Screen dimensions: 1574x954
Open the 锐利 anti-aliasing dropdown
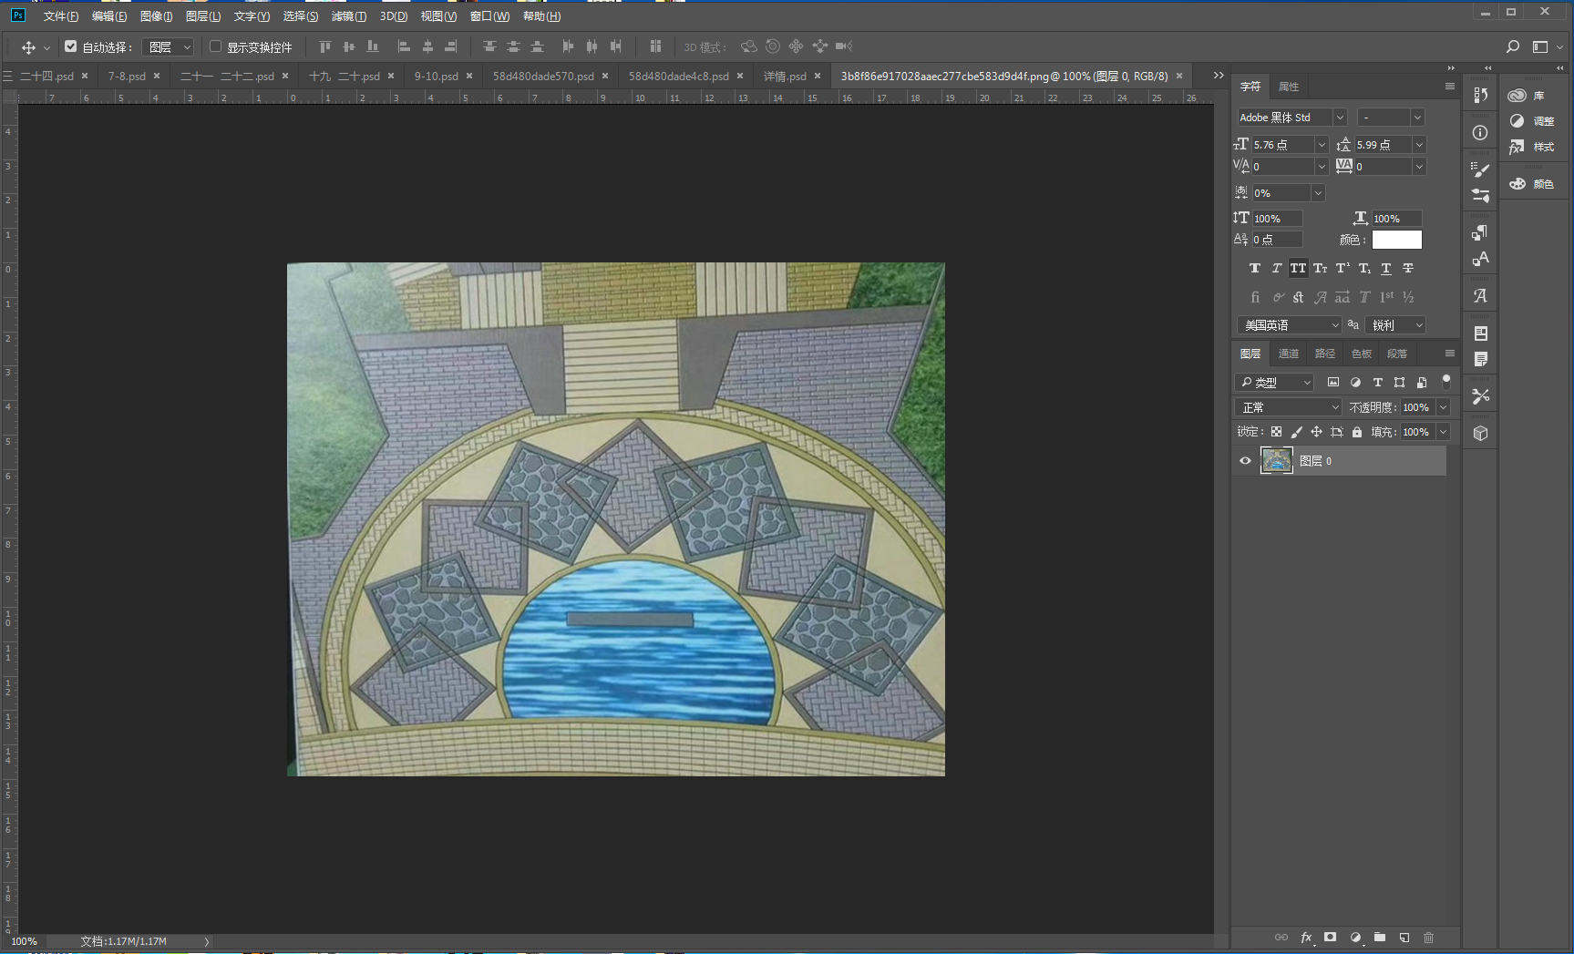[1395, 325]
